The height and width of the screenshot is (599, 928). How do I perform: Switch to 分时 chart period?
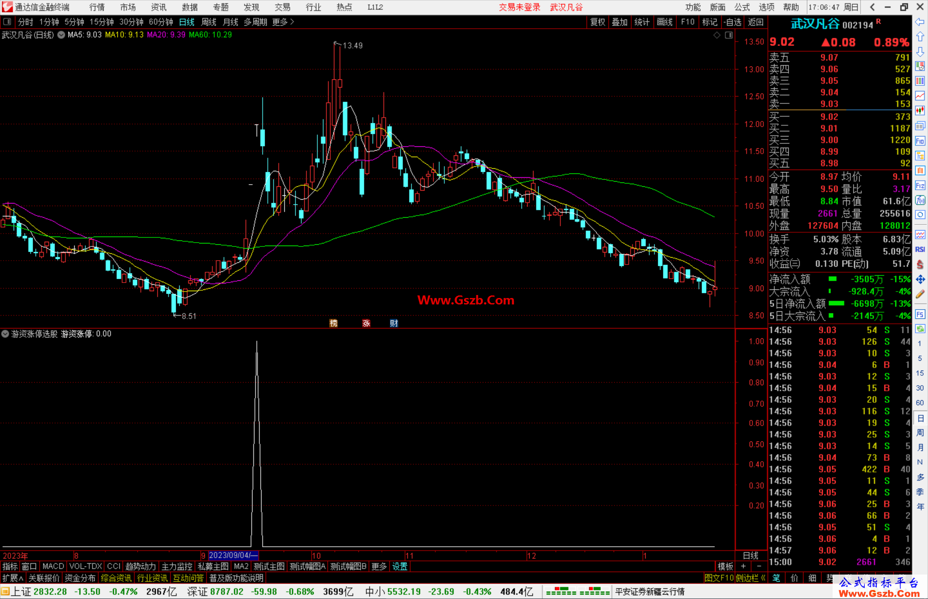point(25,22)
